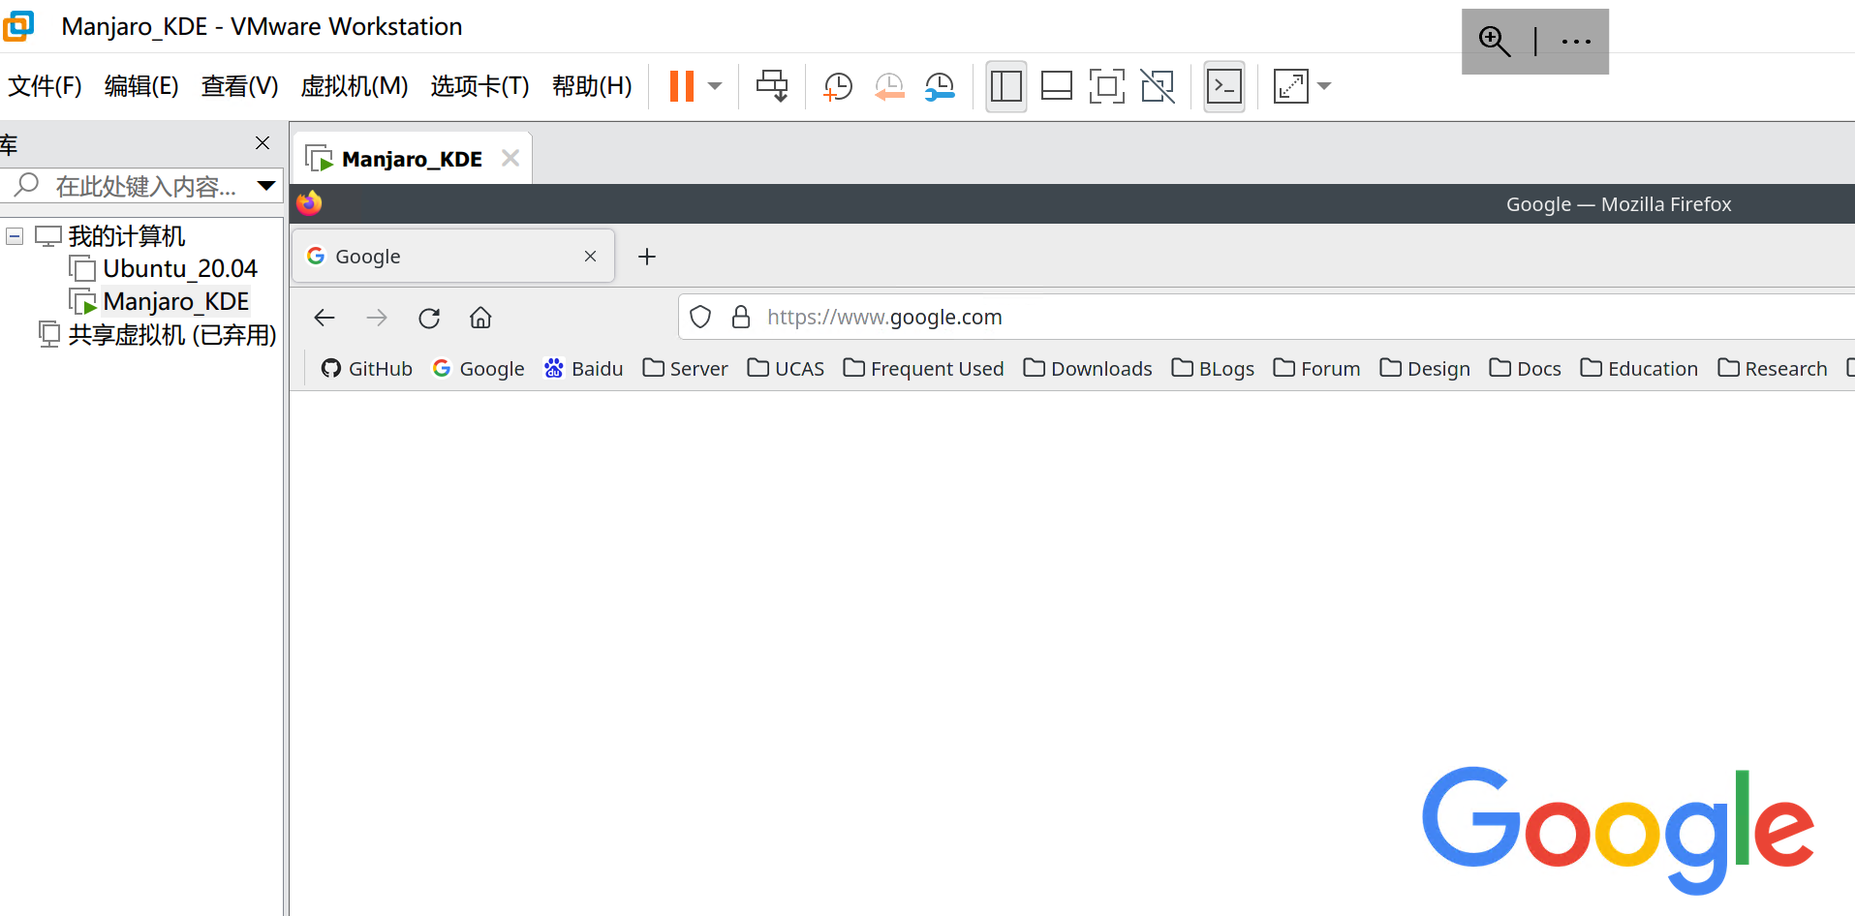Collapse the 我的计算机 tree node
Image resolution: width=1855 pixels, height=916 pixels.
point(15,236)
